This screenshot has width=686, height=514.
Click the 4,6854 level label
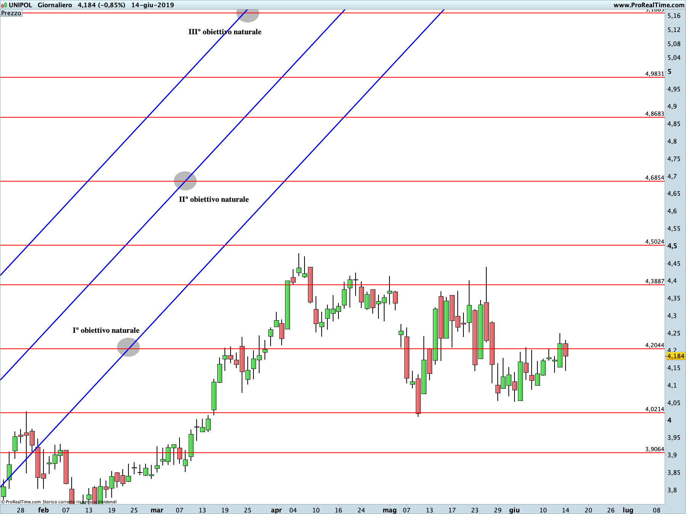coord(655,177)
